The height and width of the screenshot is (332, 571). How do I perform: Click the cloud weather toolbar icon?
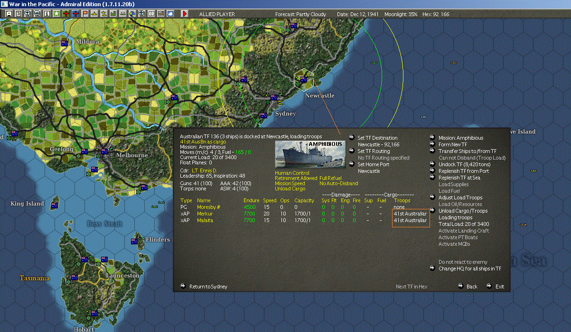tap(170, 14)
